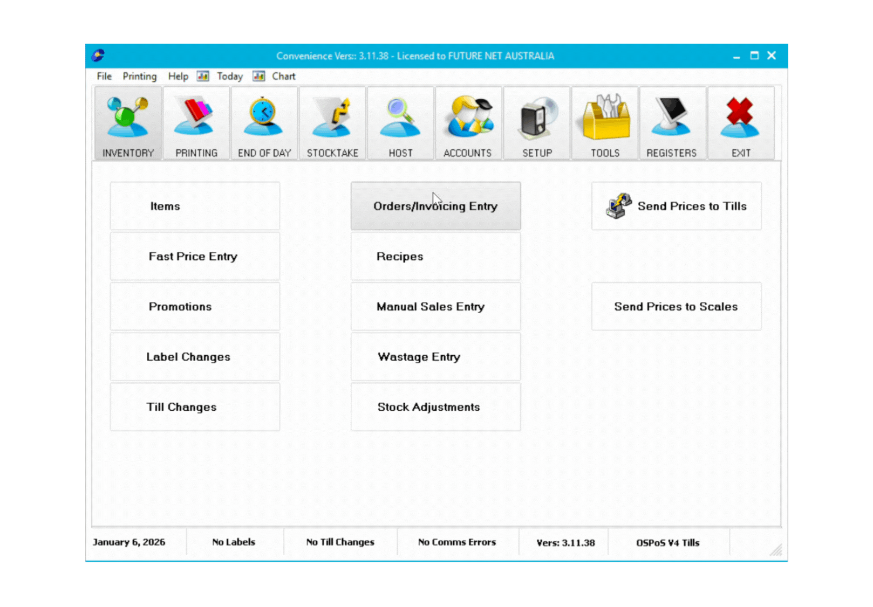
Task: Click the OSPoS V4 Tills status label
Action: [668, 542]
